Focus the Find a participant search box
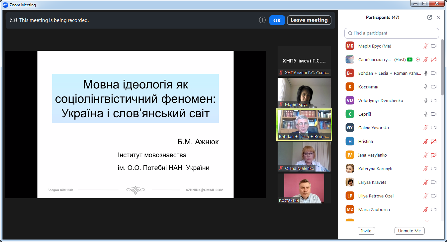447x242 pixels. coord(392,33)
